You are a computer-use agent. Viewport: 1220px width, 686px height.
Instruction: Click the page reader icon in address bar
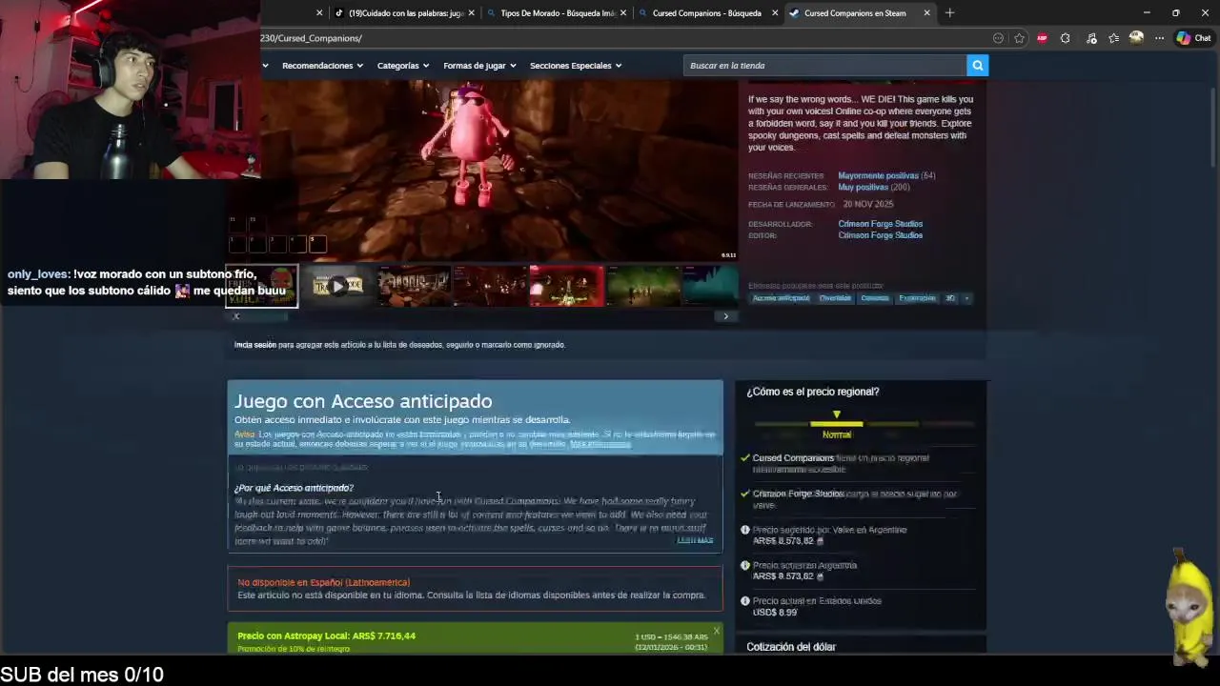pyautogui.click(x=998, y=38)
